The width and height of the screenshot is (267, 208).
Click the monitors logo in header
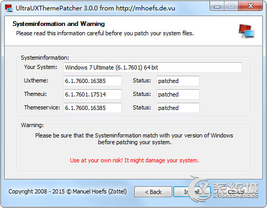[x=246, y=31]
